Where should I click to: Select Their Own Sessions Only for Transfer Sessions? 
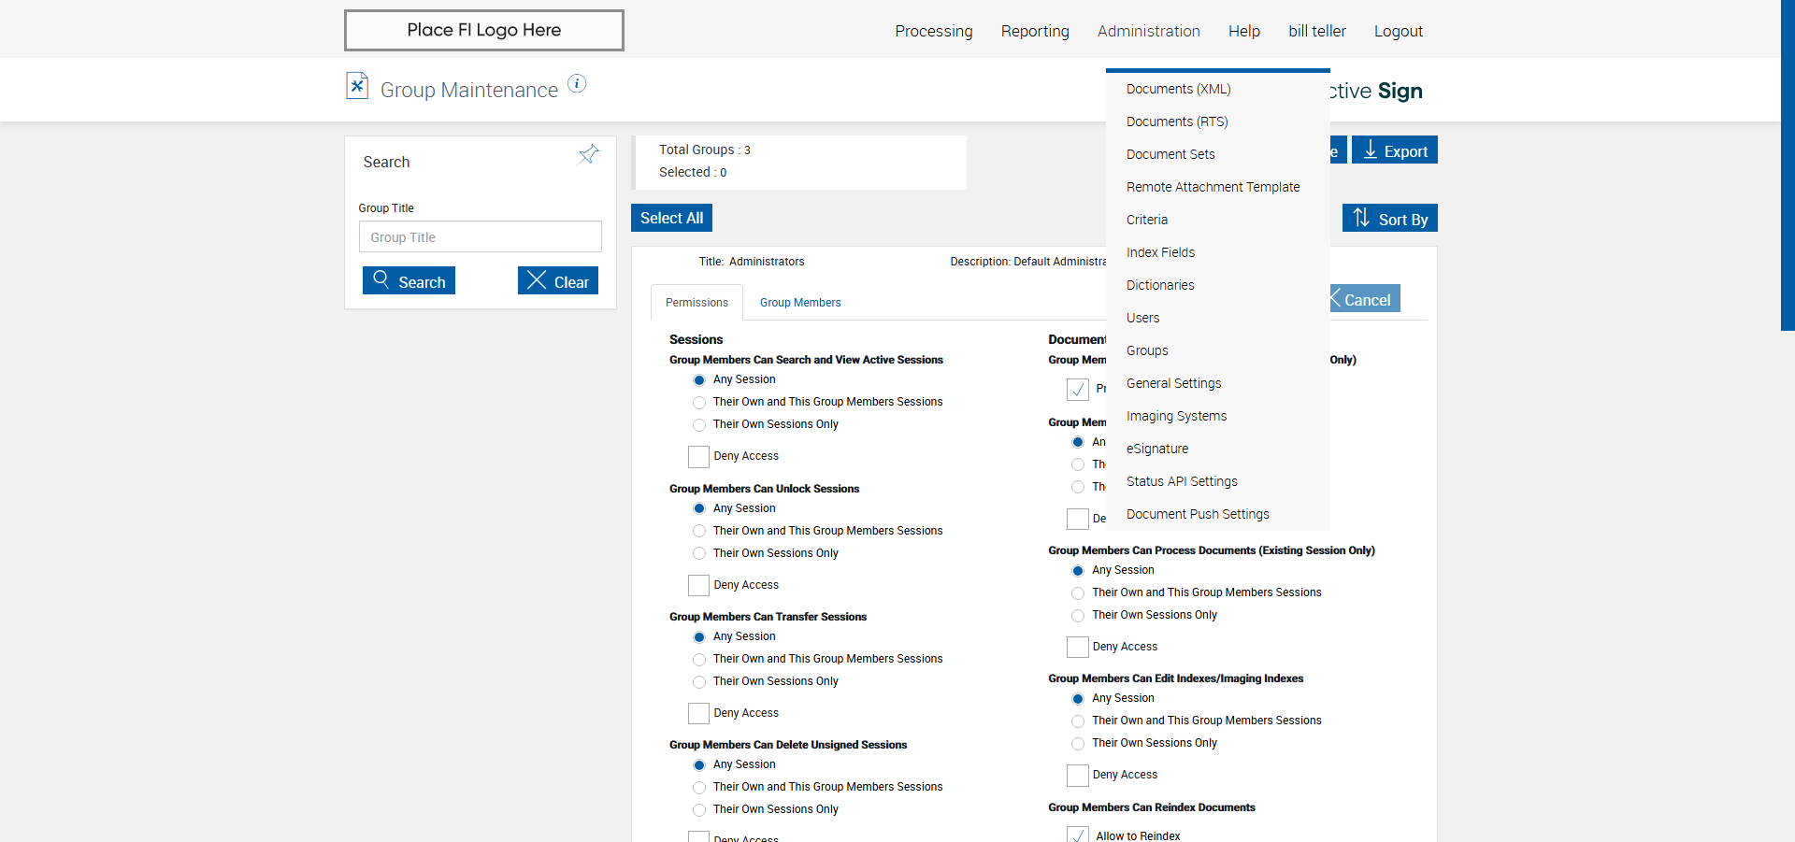[x=699, y=682]
